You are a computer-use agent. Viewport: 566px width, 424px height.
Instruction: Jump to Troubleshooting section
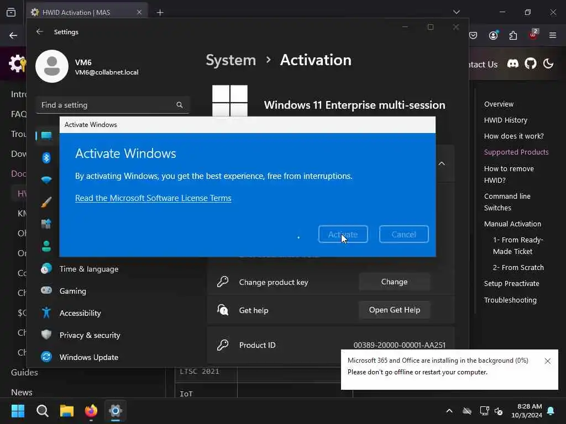[510, 300]
